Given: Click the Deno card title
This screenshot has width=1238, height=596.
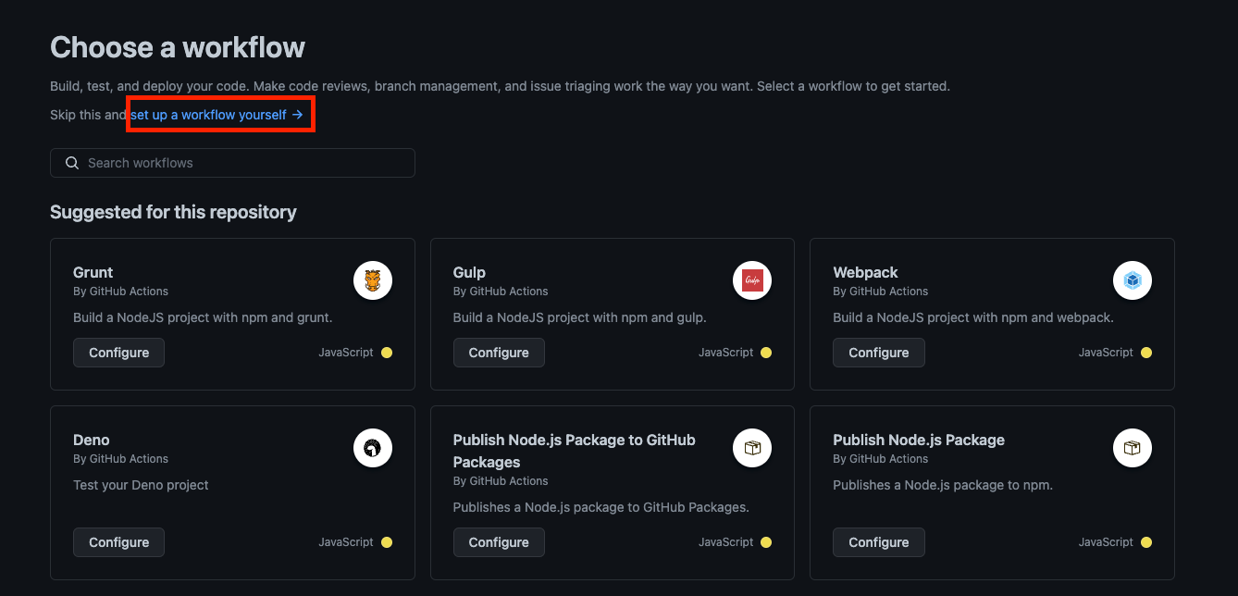Looking at the screenshot, I should 92,440.
